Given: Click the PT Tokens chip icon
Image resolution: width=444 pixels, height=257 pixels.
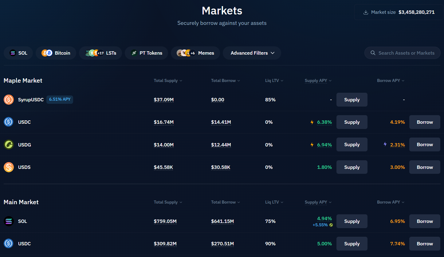Looking at the screenshot, I should click(134, 53).
